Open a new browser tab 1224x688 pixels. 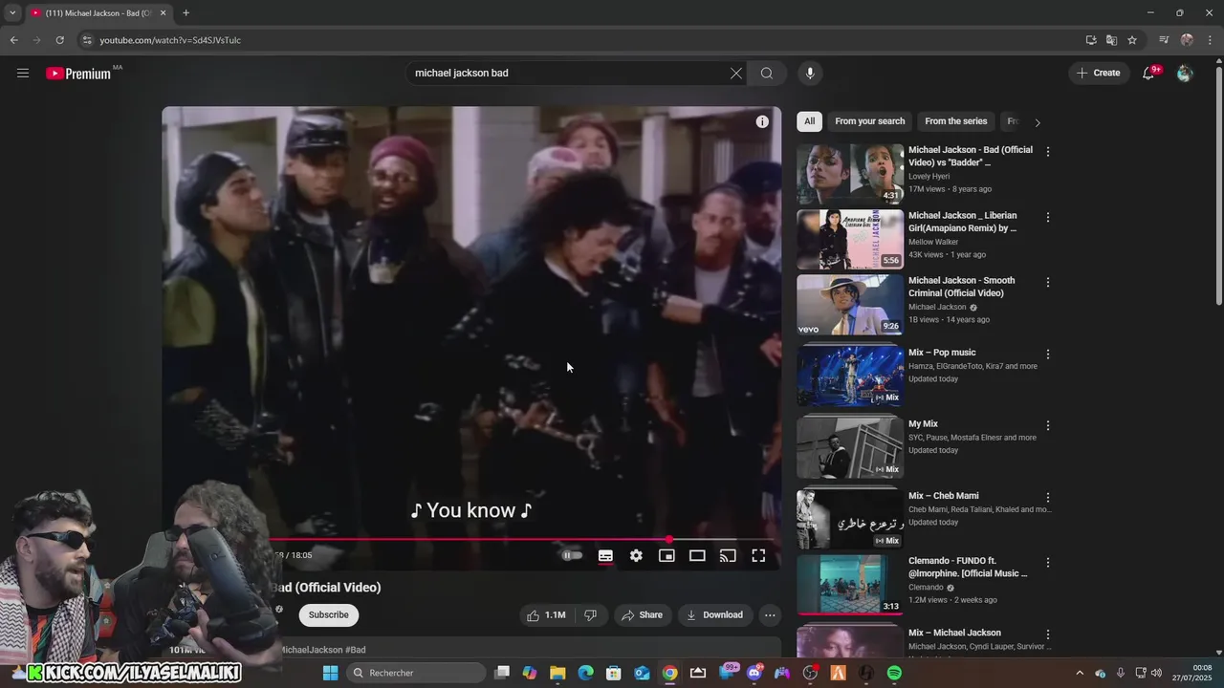pos(186,13)
